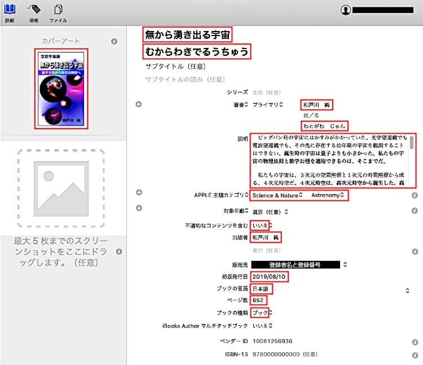Viewport: 423px width, 365px height.
Task: Edit the title reading むからわきでるうちゅう
Action: (x=197, y=51)
